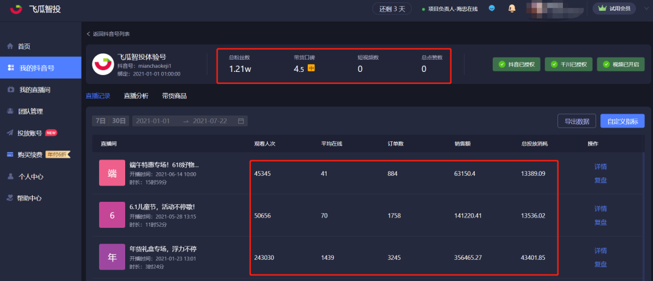This screenshot has width=653, height=281.
Task: Click the 自定义指标 button
Action: (623, 121)
